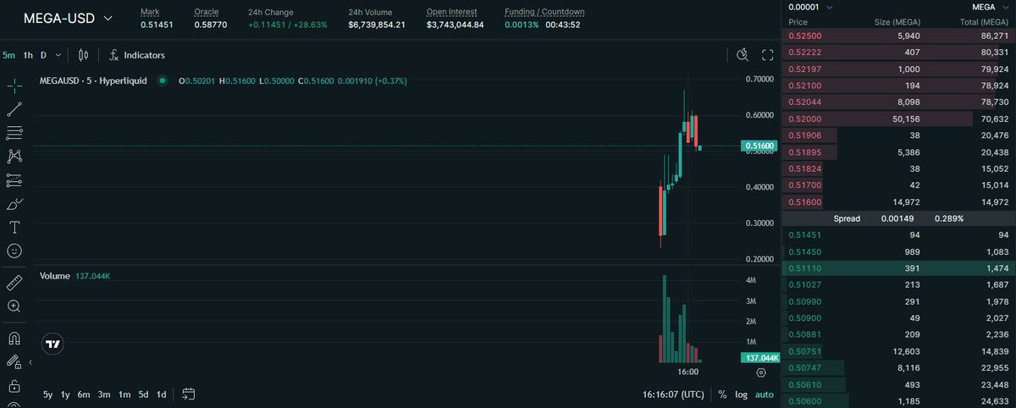This screenshot has height=408, width=1016.
Task: Set chart range to 5d
Action: (x=144, y=394)
